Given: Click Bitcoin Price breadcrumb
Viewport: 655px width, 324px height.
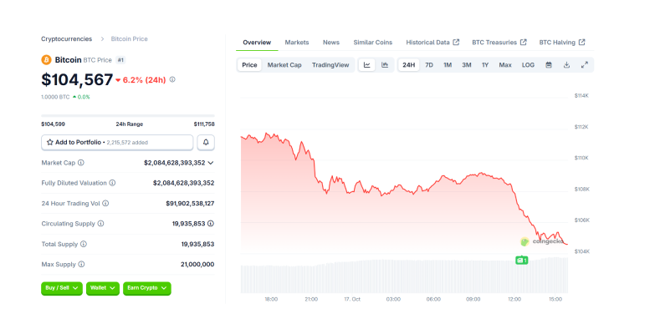Looking at the screenshot, I should [x=129, y=38].
